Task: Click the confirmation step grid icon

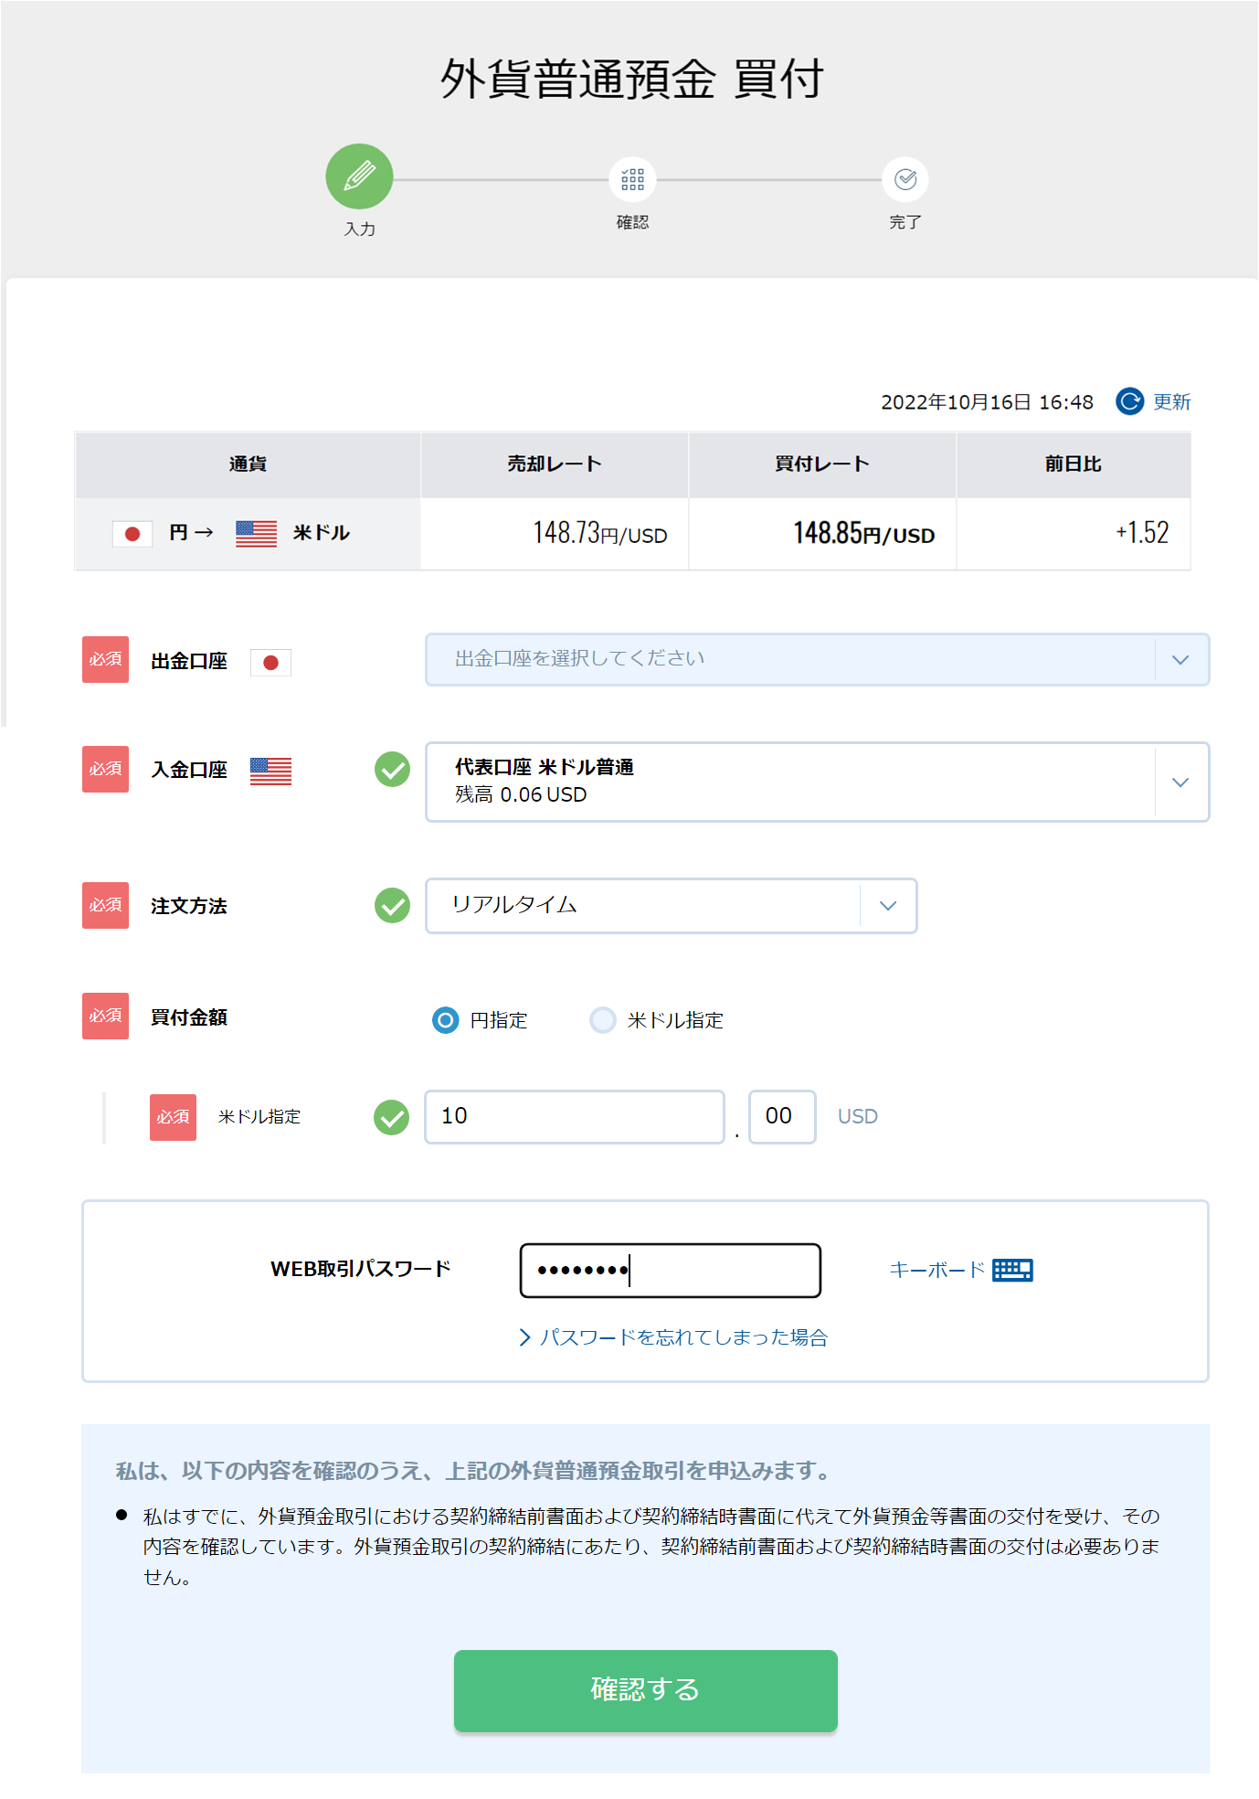Action: [632, 179]
